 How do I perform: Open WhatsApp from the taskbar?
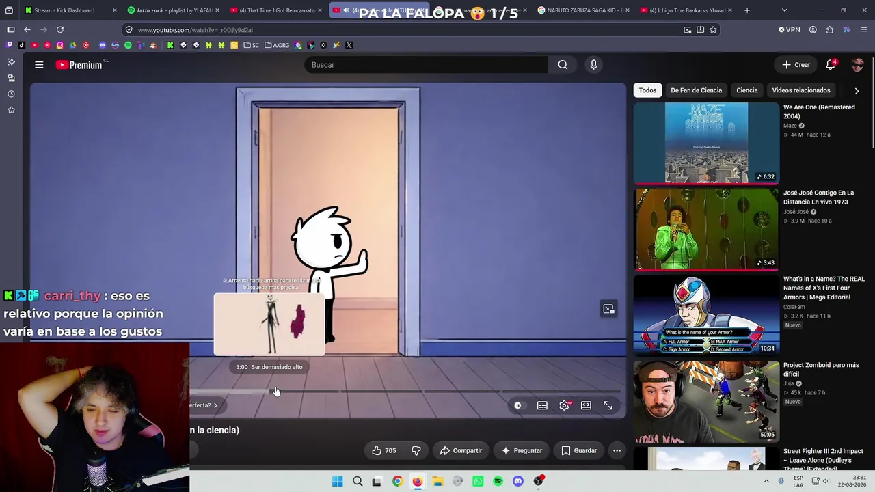[478, 481]
